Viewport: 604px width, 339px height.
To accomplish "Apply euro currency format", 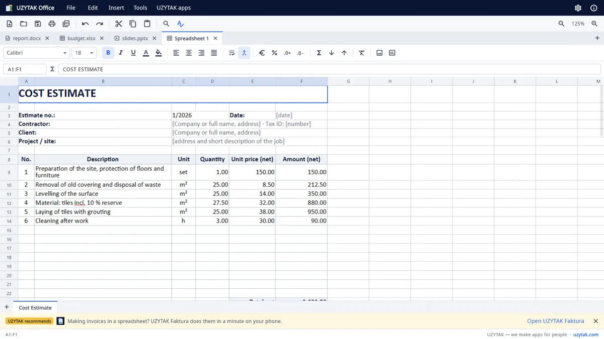I will pyautogui.click(x=262, y=53).
